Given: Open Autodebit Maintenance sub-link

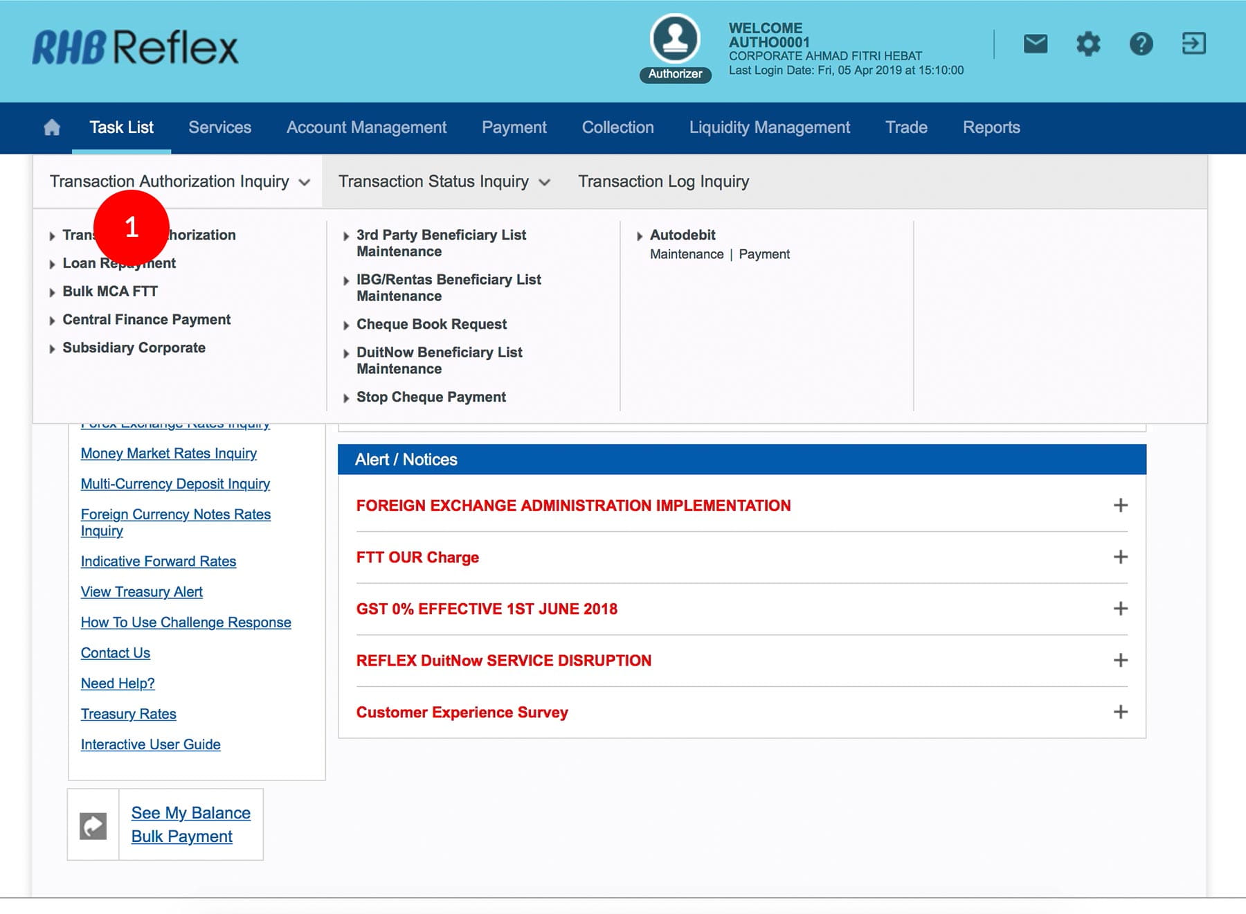Looking at the screenshot, I should (686, 254).
